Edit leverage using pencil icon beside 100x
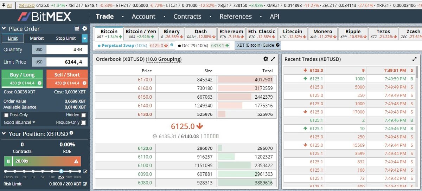Image resolution: width=422 pixels, height=191 pixels. click(84, 172)
